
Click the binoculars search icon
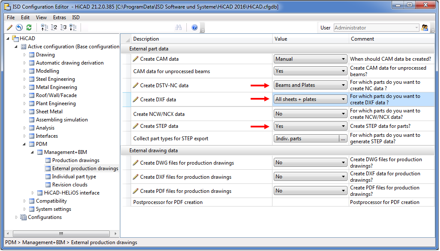[x=179, y=27]
